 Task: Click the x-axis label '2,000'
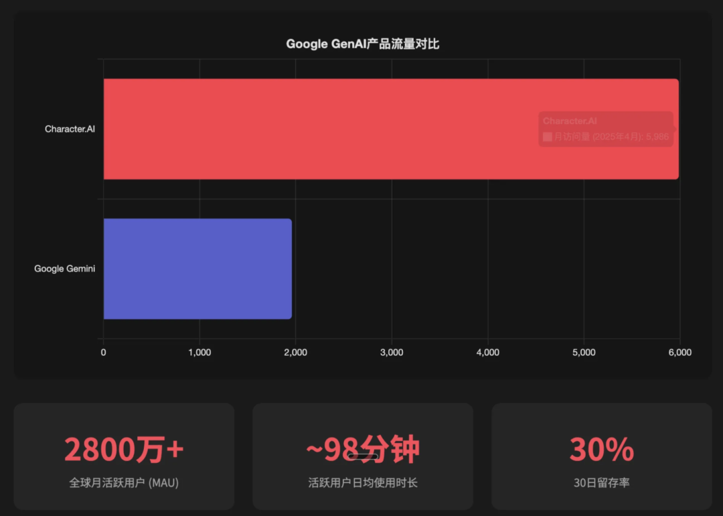pos(296,352)
